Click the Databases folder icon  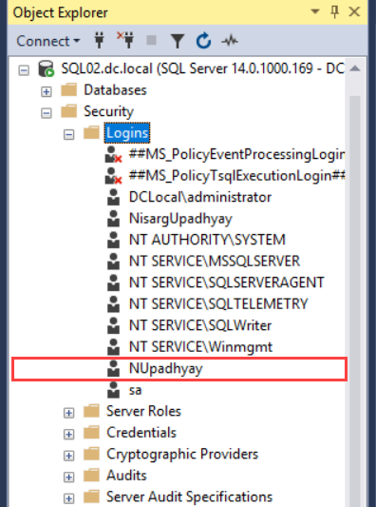point(69,89)
